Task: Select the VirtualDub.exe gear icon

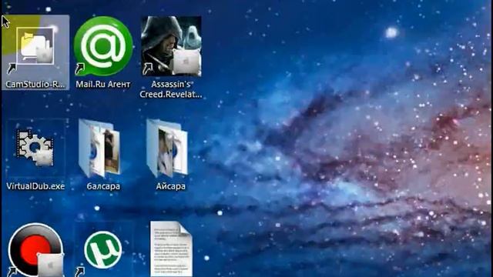Action: [35, 148]
